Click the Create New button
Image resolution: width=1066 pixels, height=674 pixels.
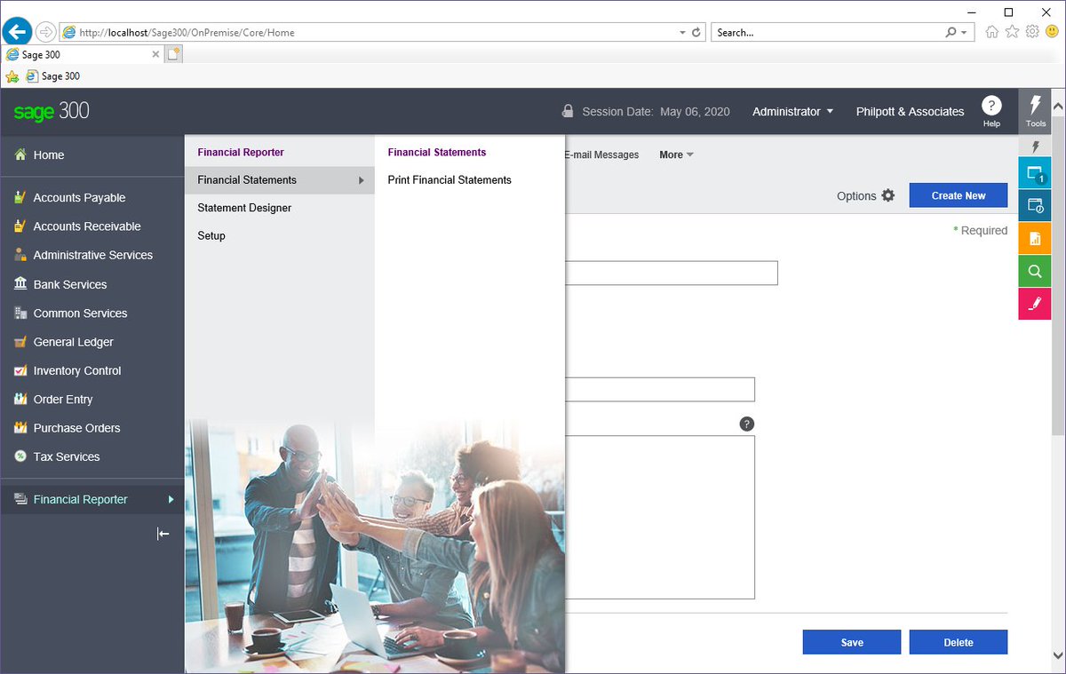[959, 195]
